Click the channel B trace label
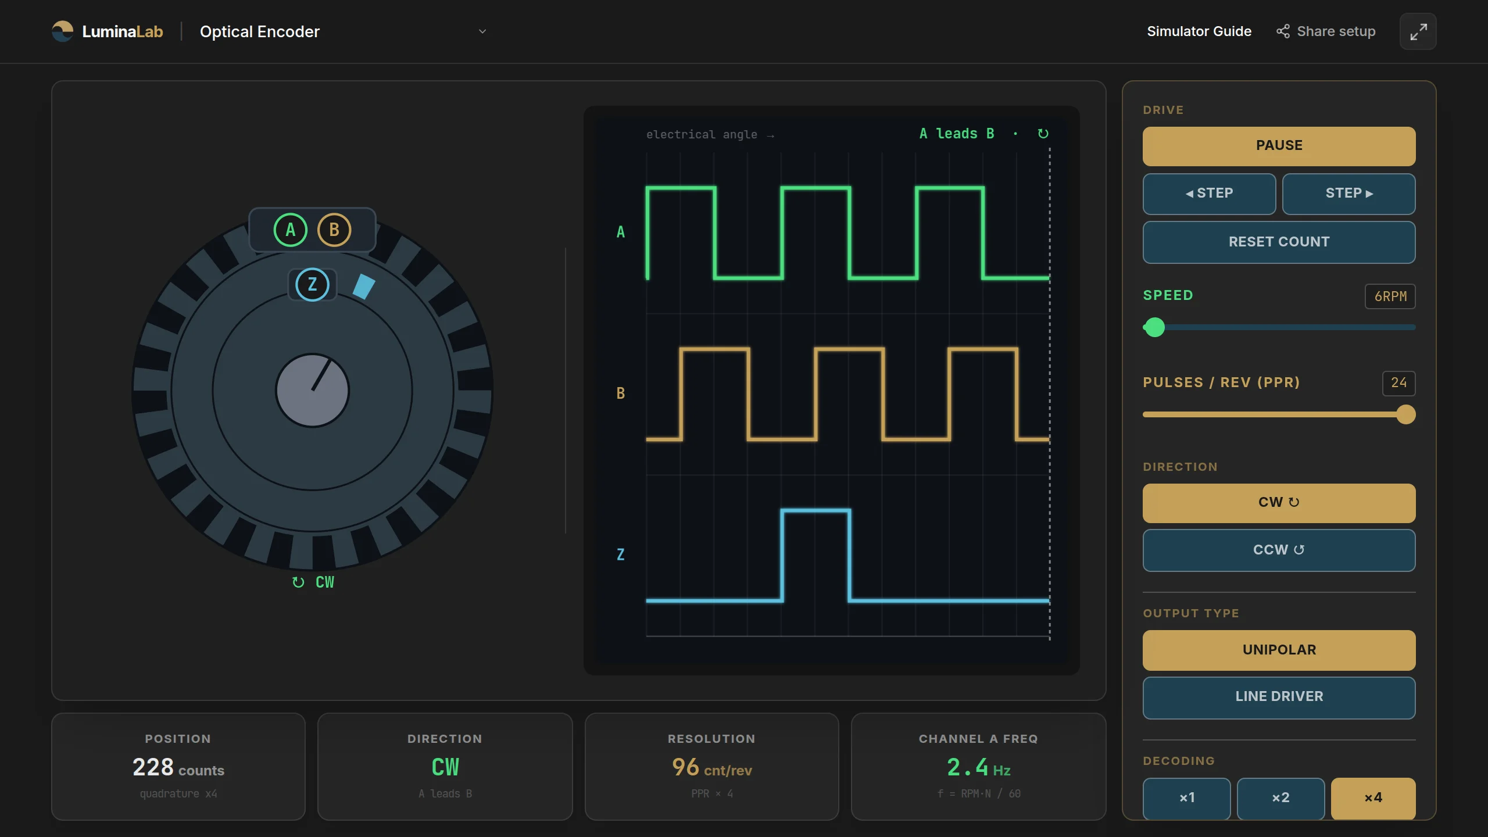Viewport: 1488px width, 837px height. coord(620,394)
